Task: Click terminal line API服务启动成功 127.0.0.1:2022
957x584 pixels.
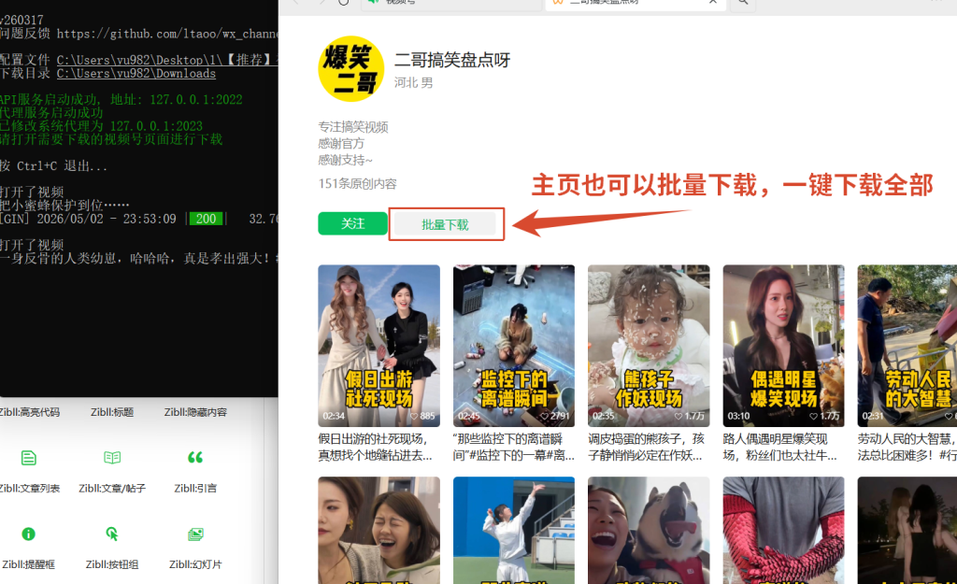Action: [121, 99]
